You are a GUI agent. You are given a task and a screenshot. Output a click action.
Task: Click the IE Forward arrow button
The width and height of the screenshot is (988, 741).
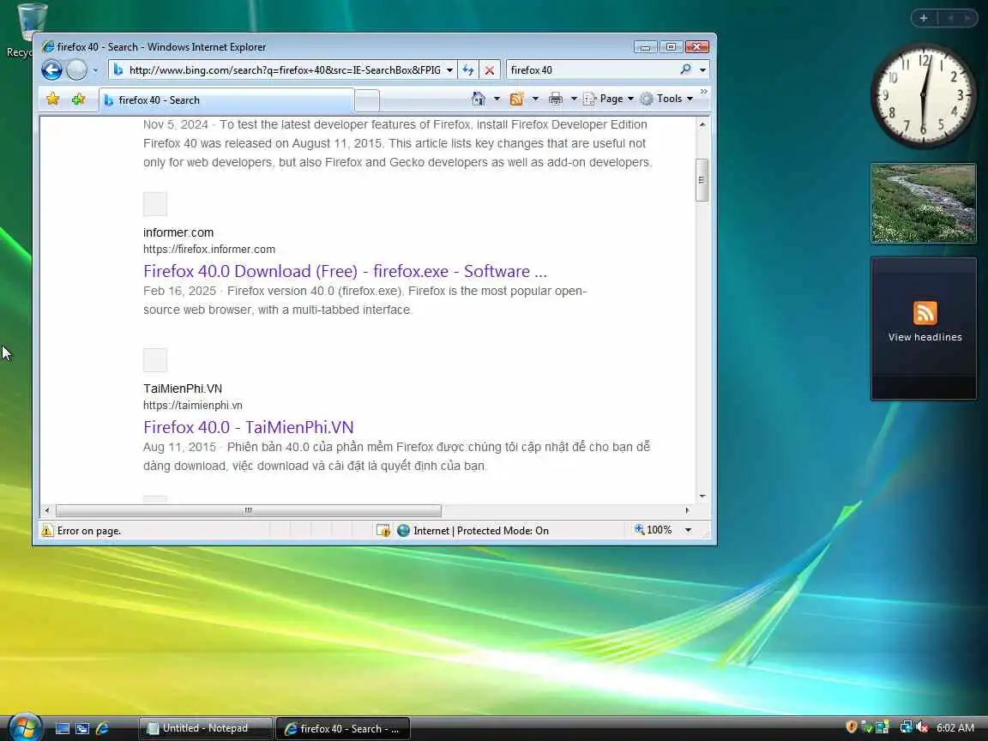tap(76, 70)
